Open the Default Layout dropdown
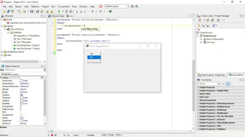Viewport: 245px width, 137px height. pyautogui.click(x=127, y=6)
